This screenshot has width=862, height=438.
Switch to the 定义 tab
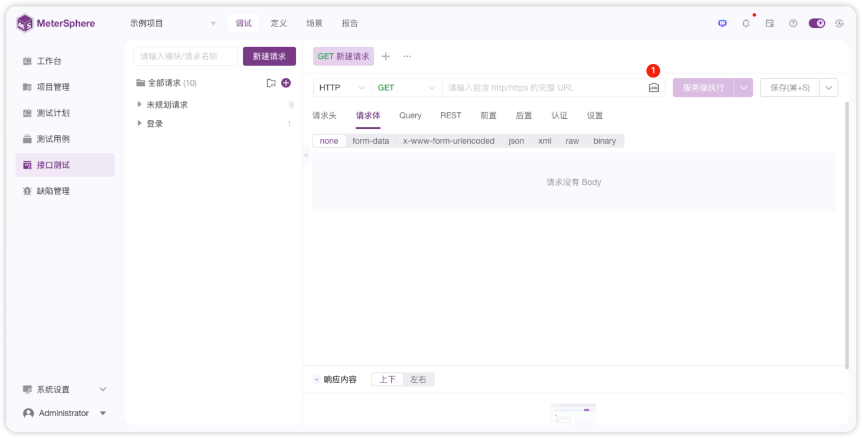point(279,24)
